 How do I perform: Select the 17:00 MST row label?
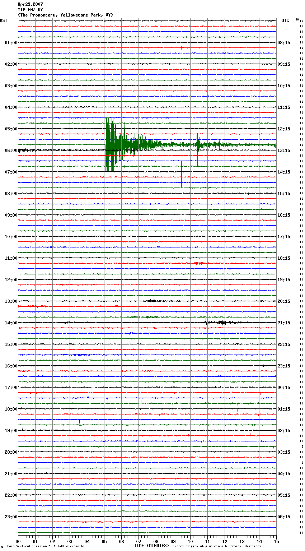click(x=11, y=388)
